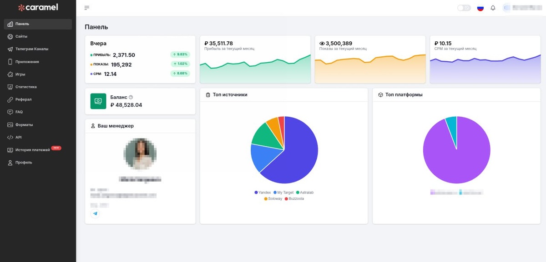
Task: Collapse sidebar with the hamburger icon
Action: pyautogui.click(x=87, y=8)
